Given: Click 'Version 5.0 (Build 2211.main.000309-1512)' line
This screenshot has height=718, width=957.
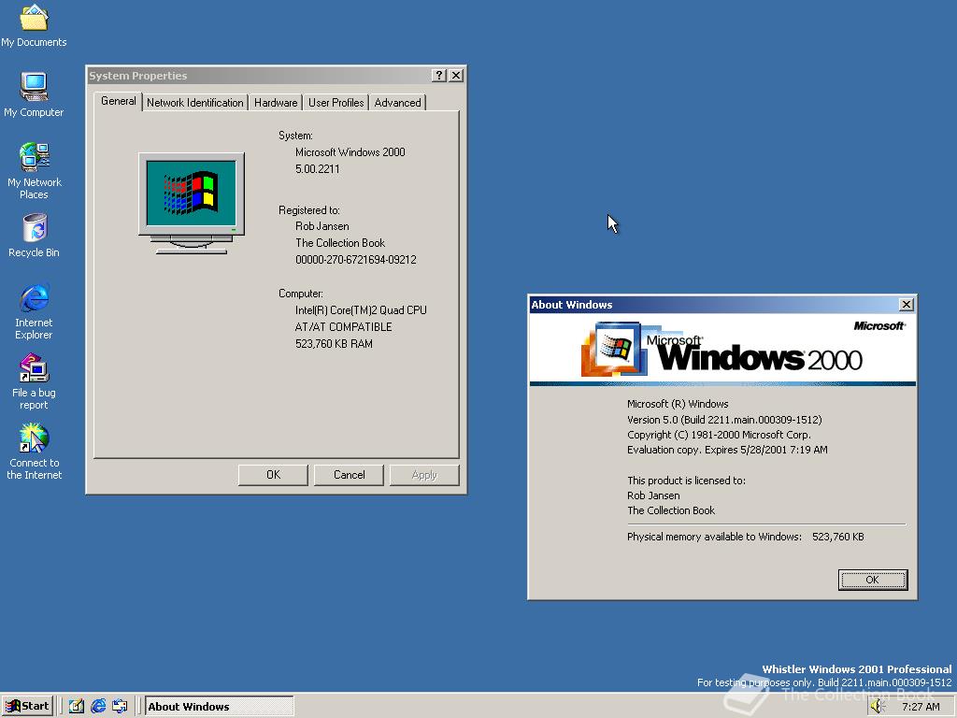Looking at the screenshot, I should [x=724, y=420].
